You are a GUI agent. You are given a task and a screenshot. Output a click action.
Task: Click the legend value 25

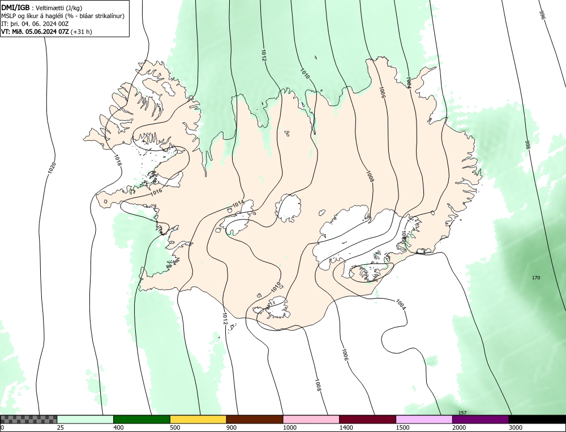(60, 427)
